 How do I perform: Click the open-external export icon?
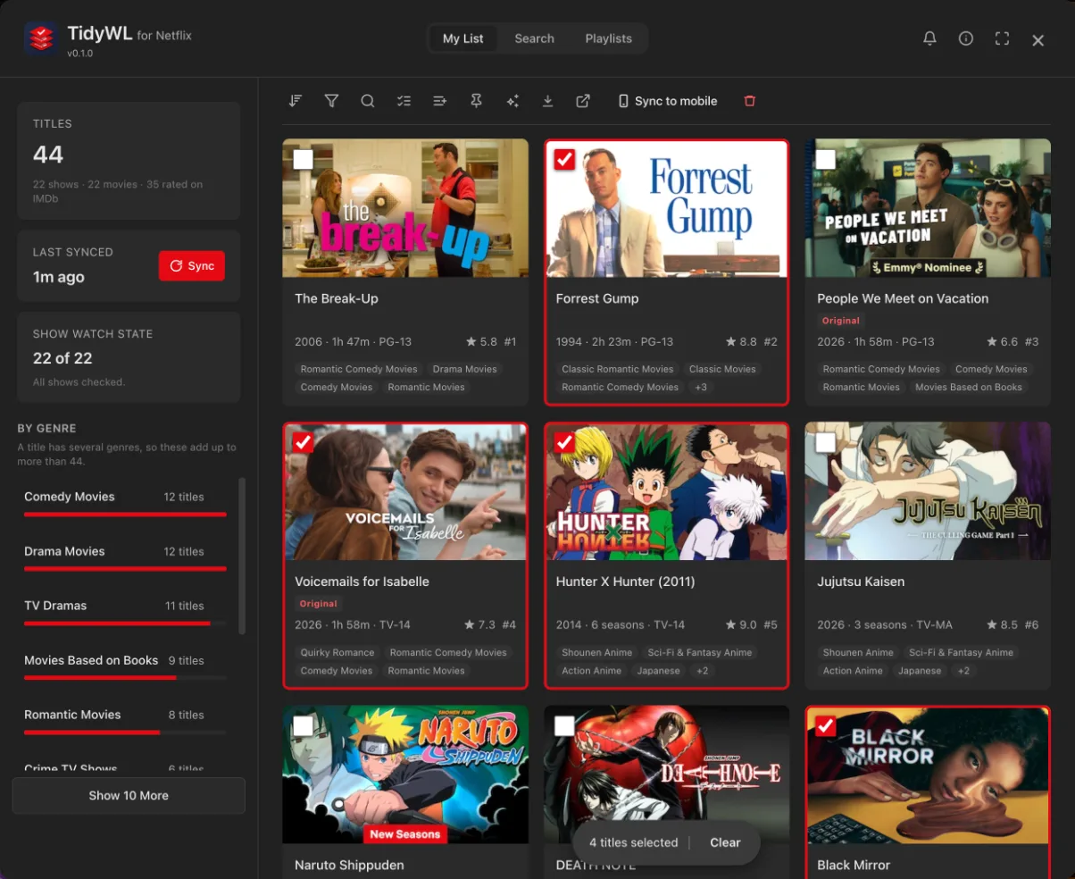[583, 101]
